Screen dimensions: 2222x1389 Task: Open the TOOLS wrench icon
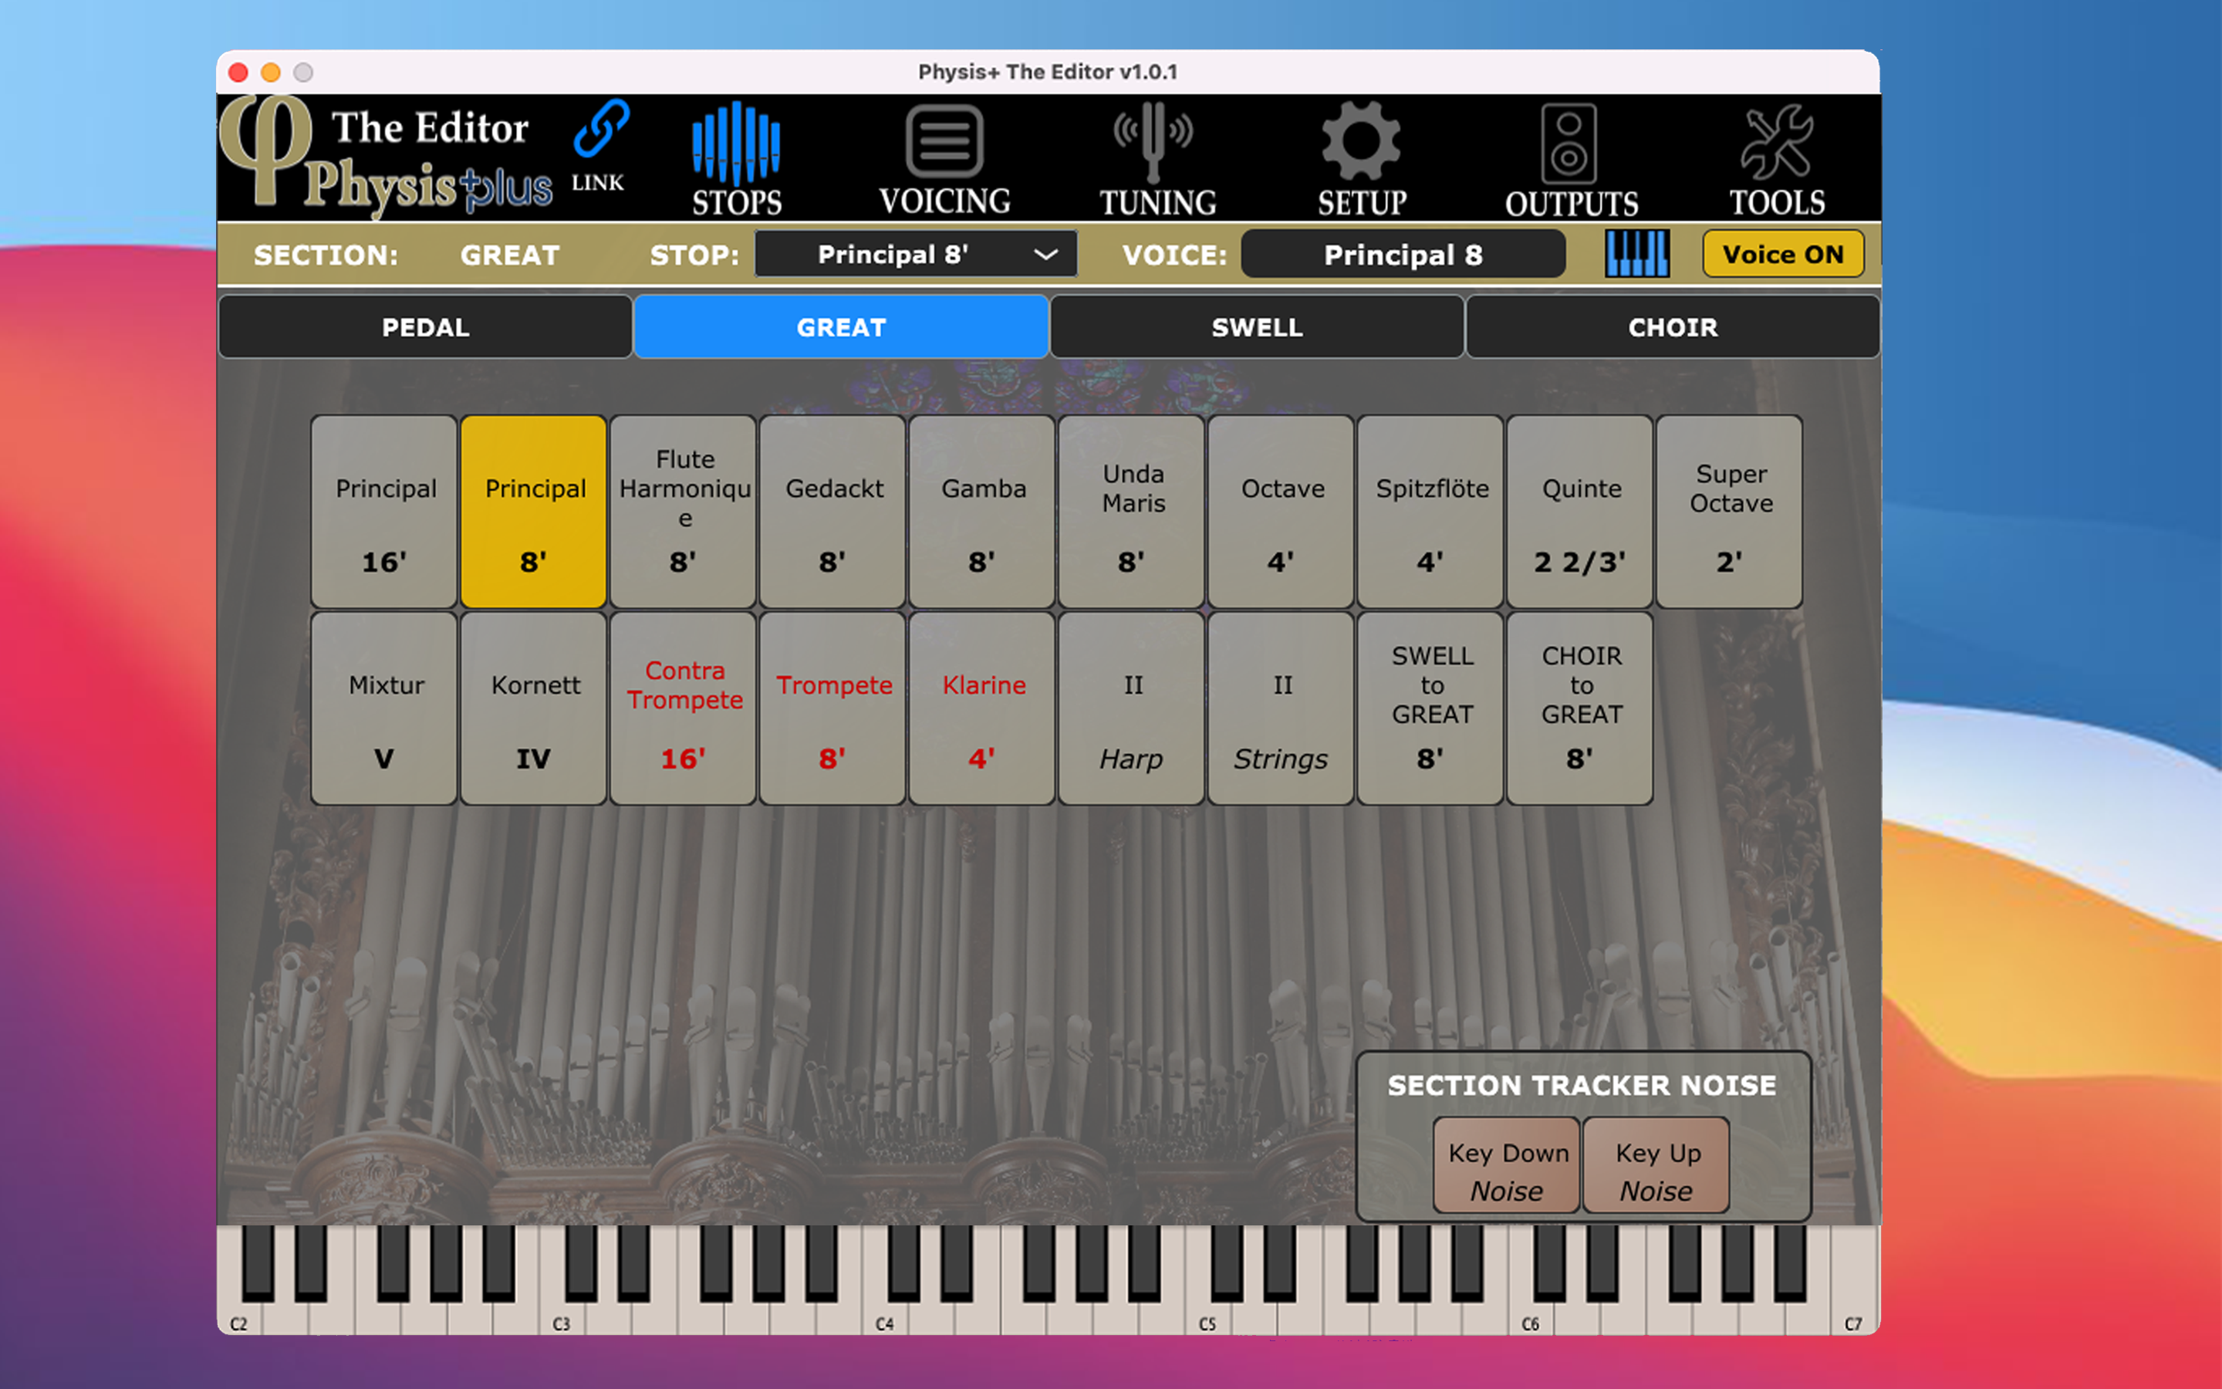pyautogui.click(x=1777, y=141)
